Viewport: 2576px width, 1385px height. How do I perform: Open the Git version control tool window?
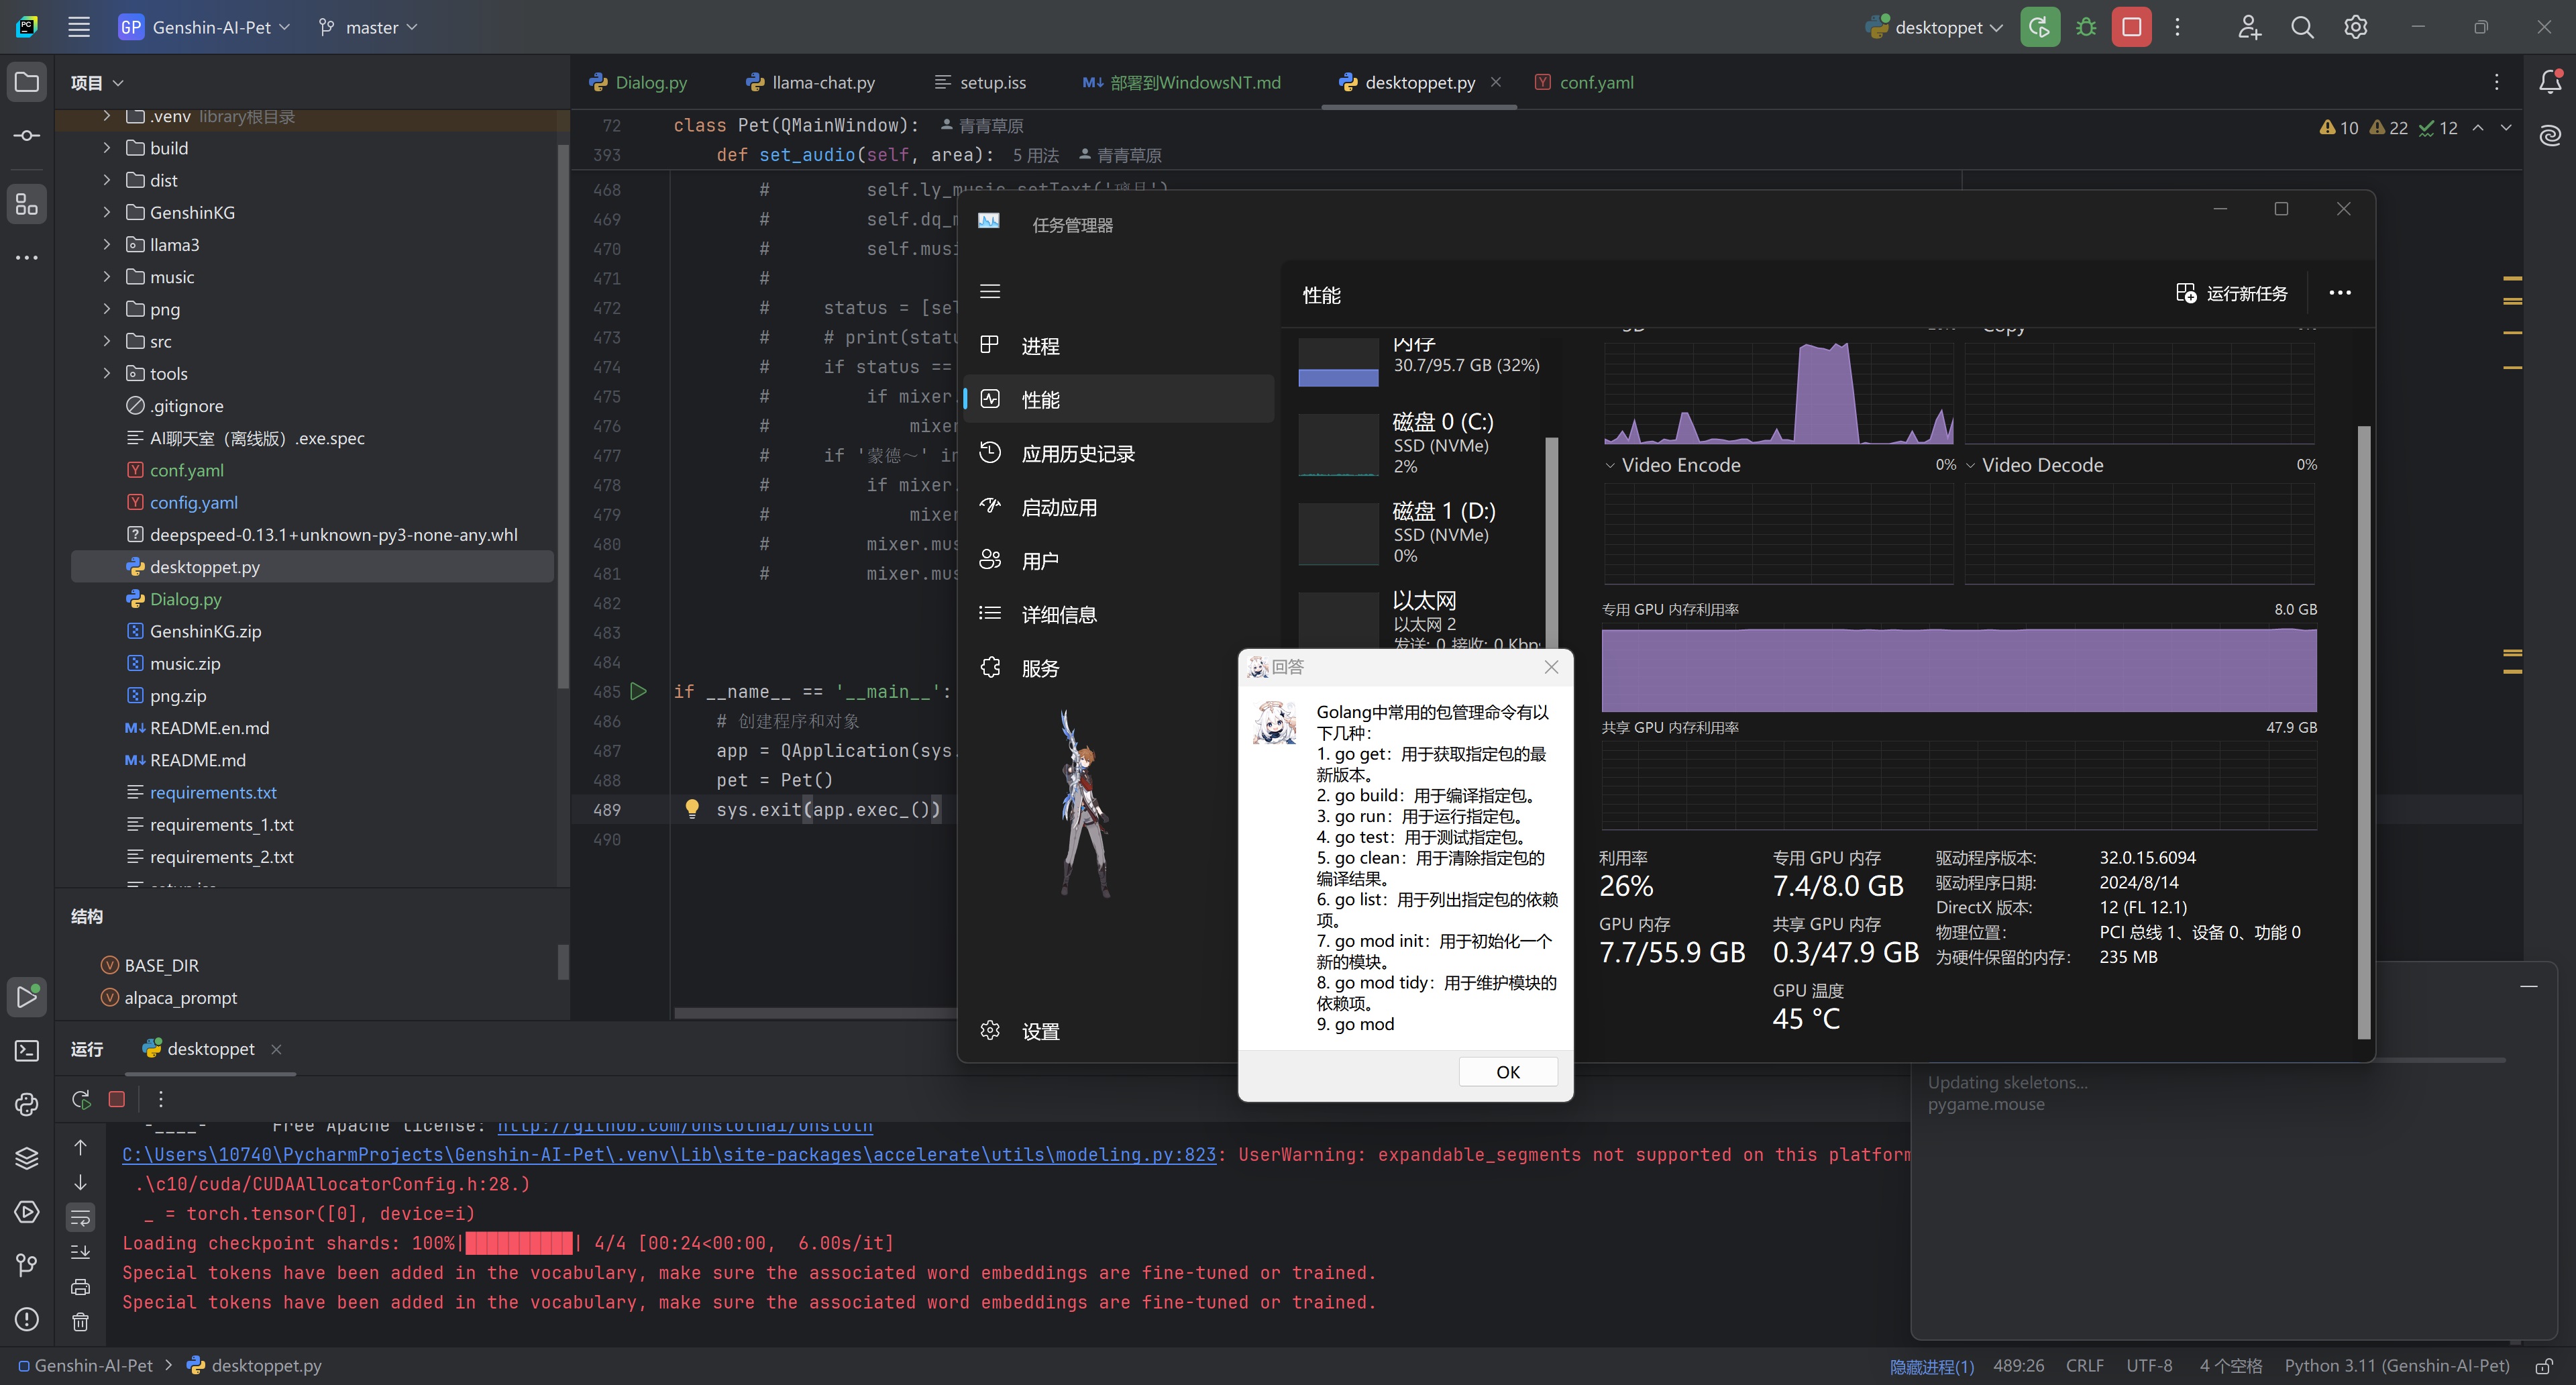click(27, 1265)
